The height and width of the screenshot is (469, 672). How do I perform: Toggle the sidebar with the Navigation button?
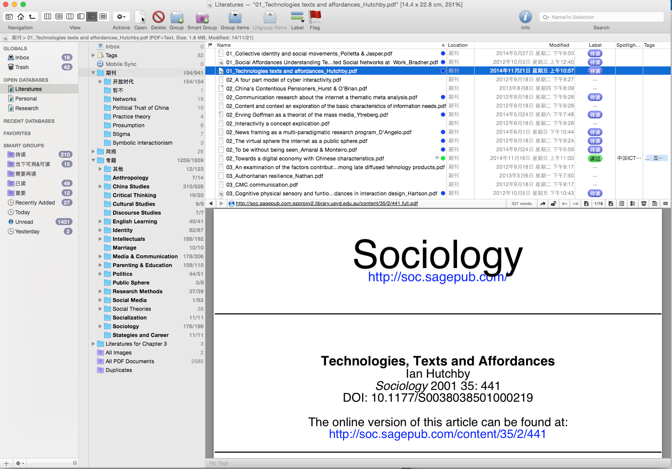[x=9, y=17]
